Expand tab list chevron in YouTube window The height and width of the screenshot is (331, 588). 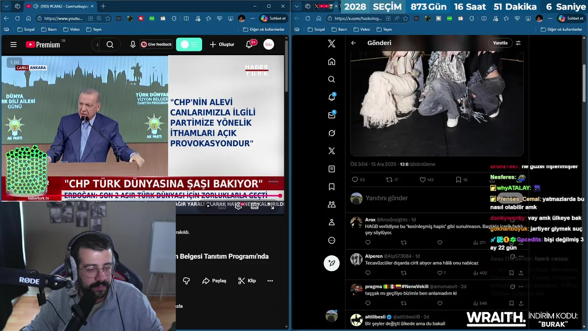point(6,6)
